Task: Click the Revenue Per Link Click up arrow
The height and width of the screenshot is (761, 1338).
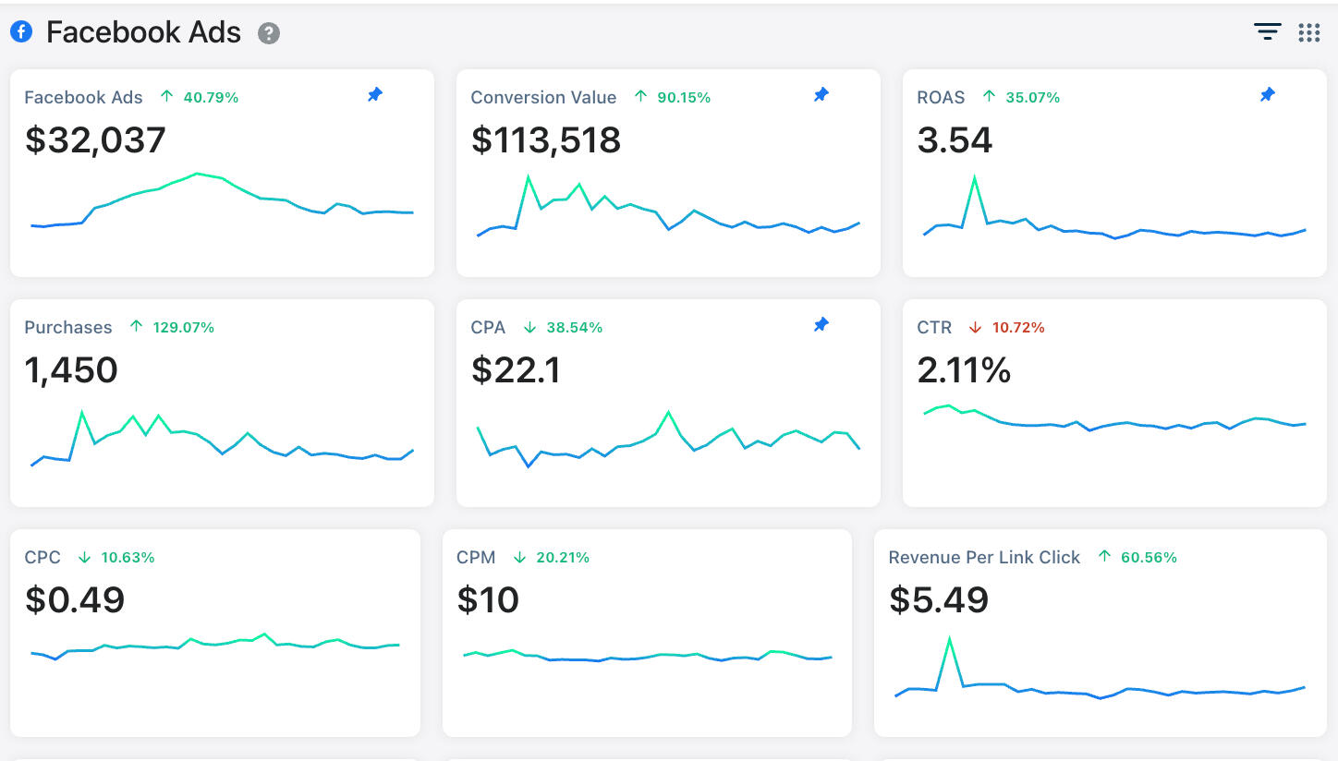Action: (1104, 556)
